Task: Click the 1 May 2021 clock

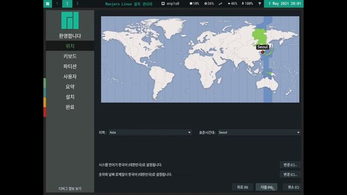Action: click(x=284, y=4)
